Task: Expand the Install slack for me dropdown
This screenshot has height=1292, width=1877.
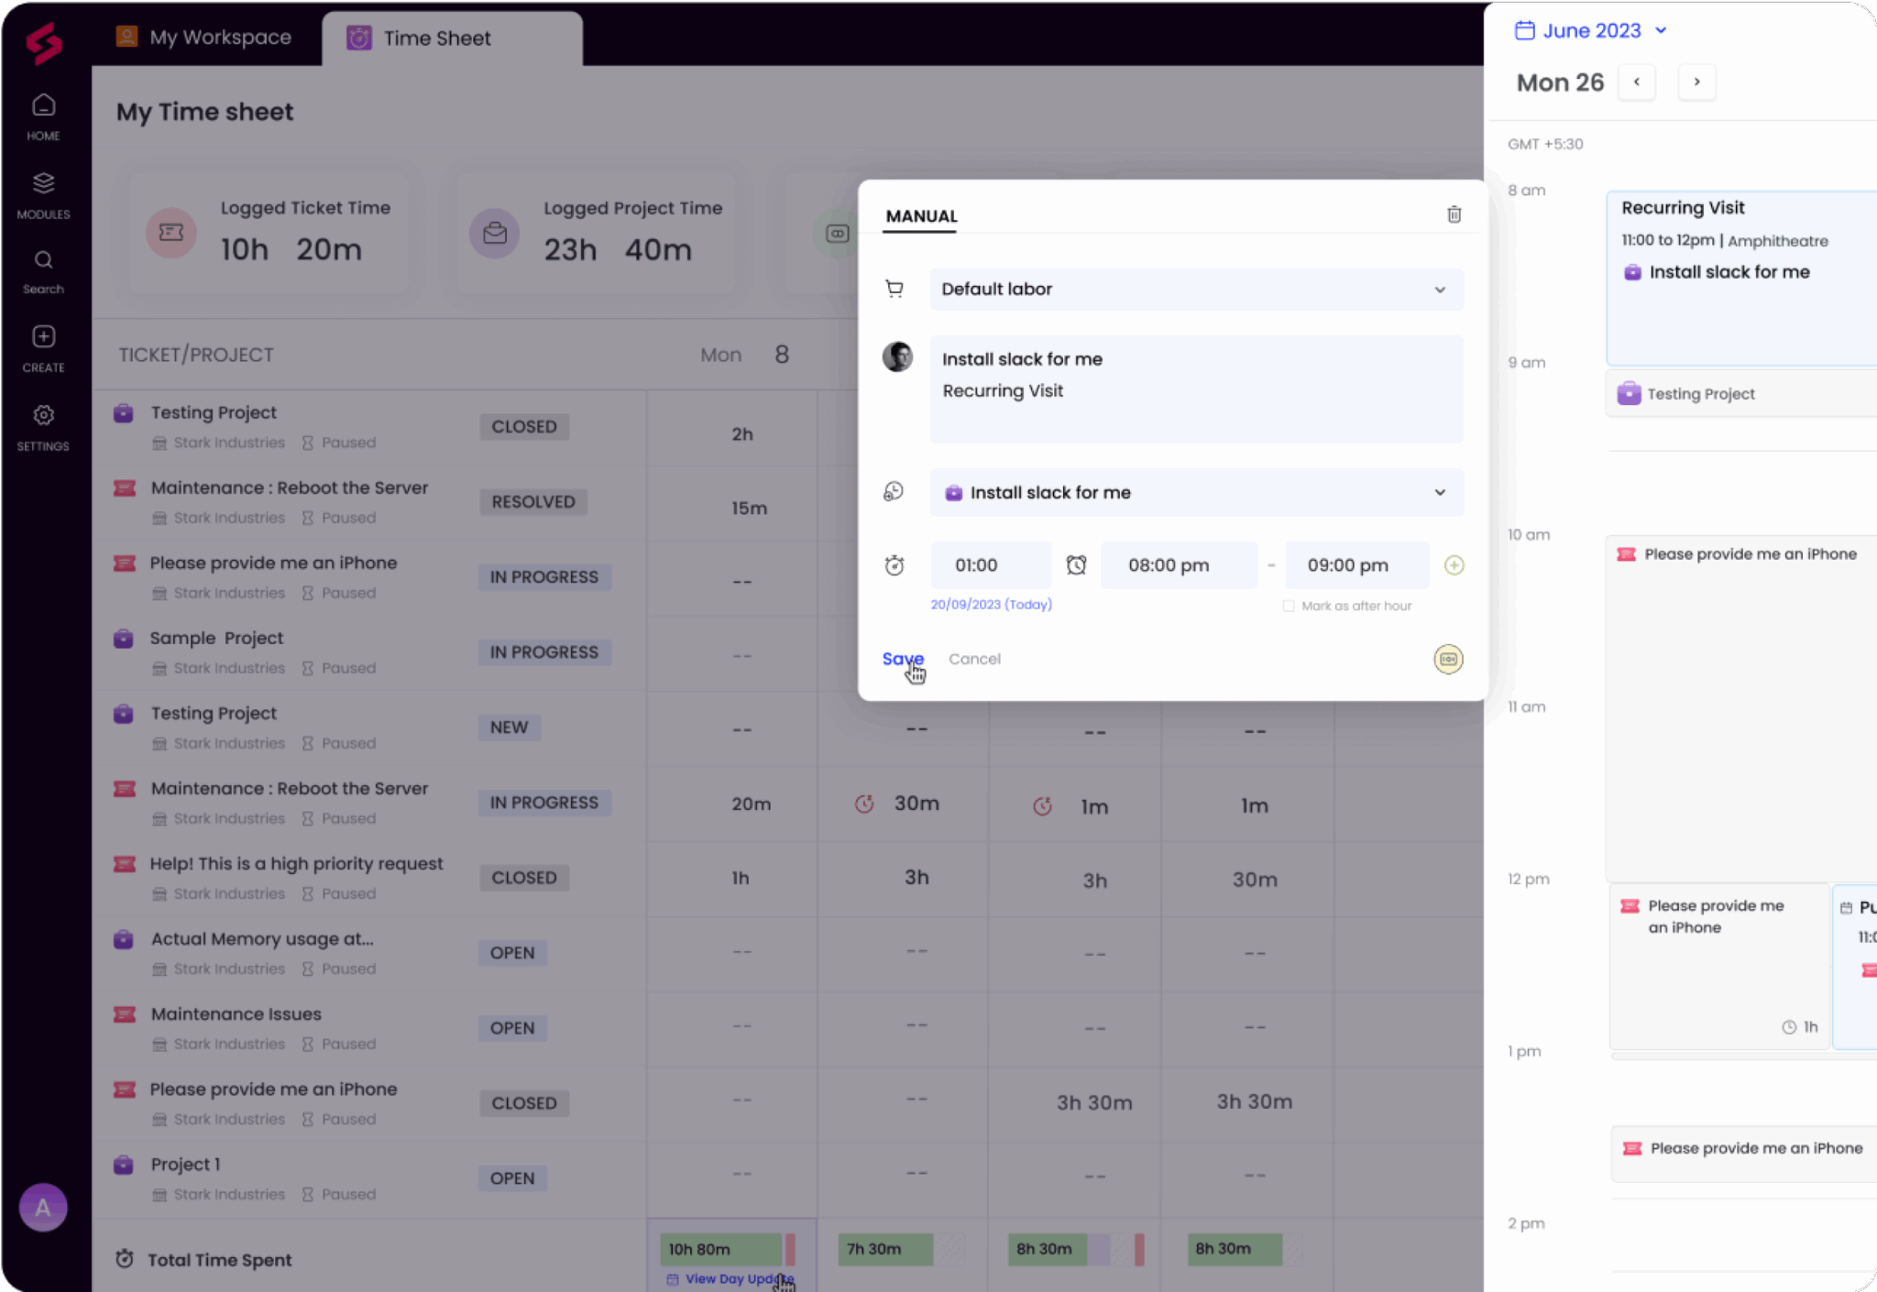Action: [1196, 493]
